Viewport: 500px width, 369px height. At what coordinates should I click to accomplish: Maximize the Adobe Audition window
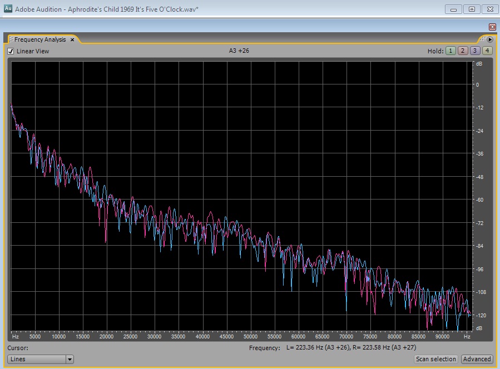coord(472,9)
